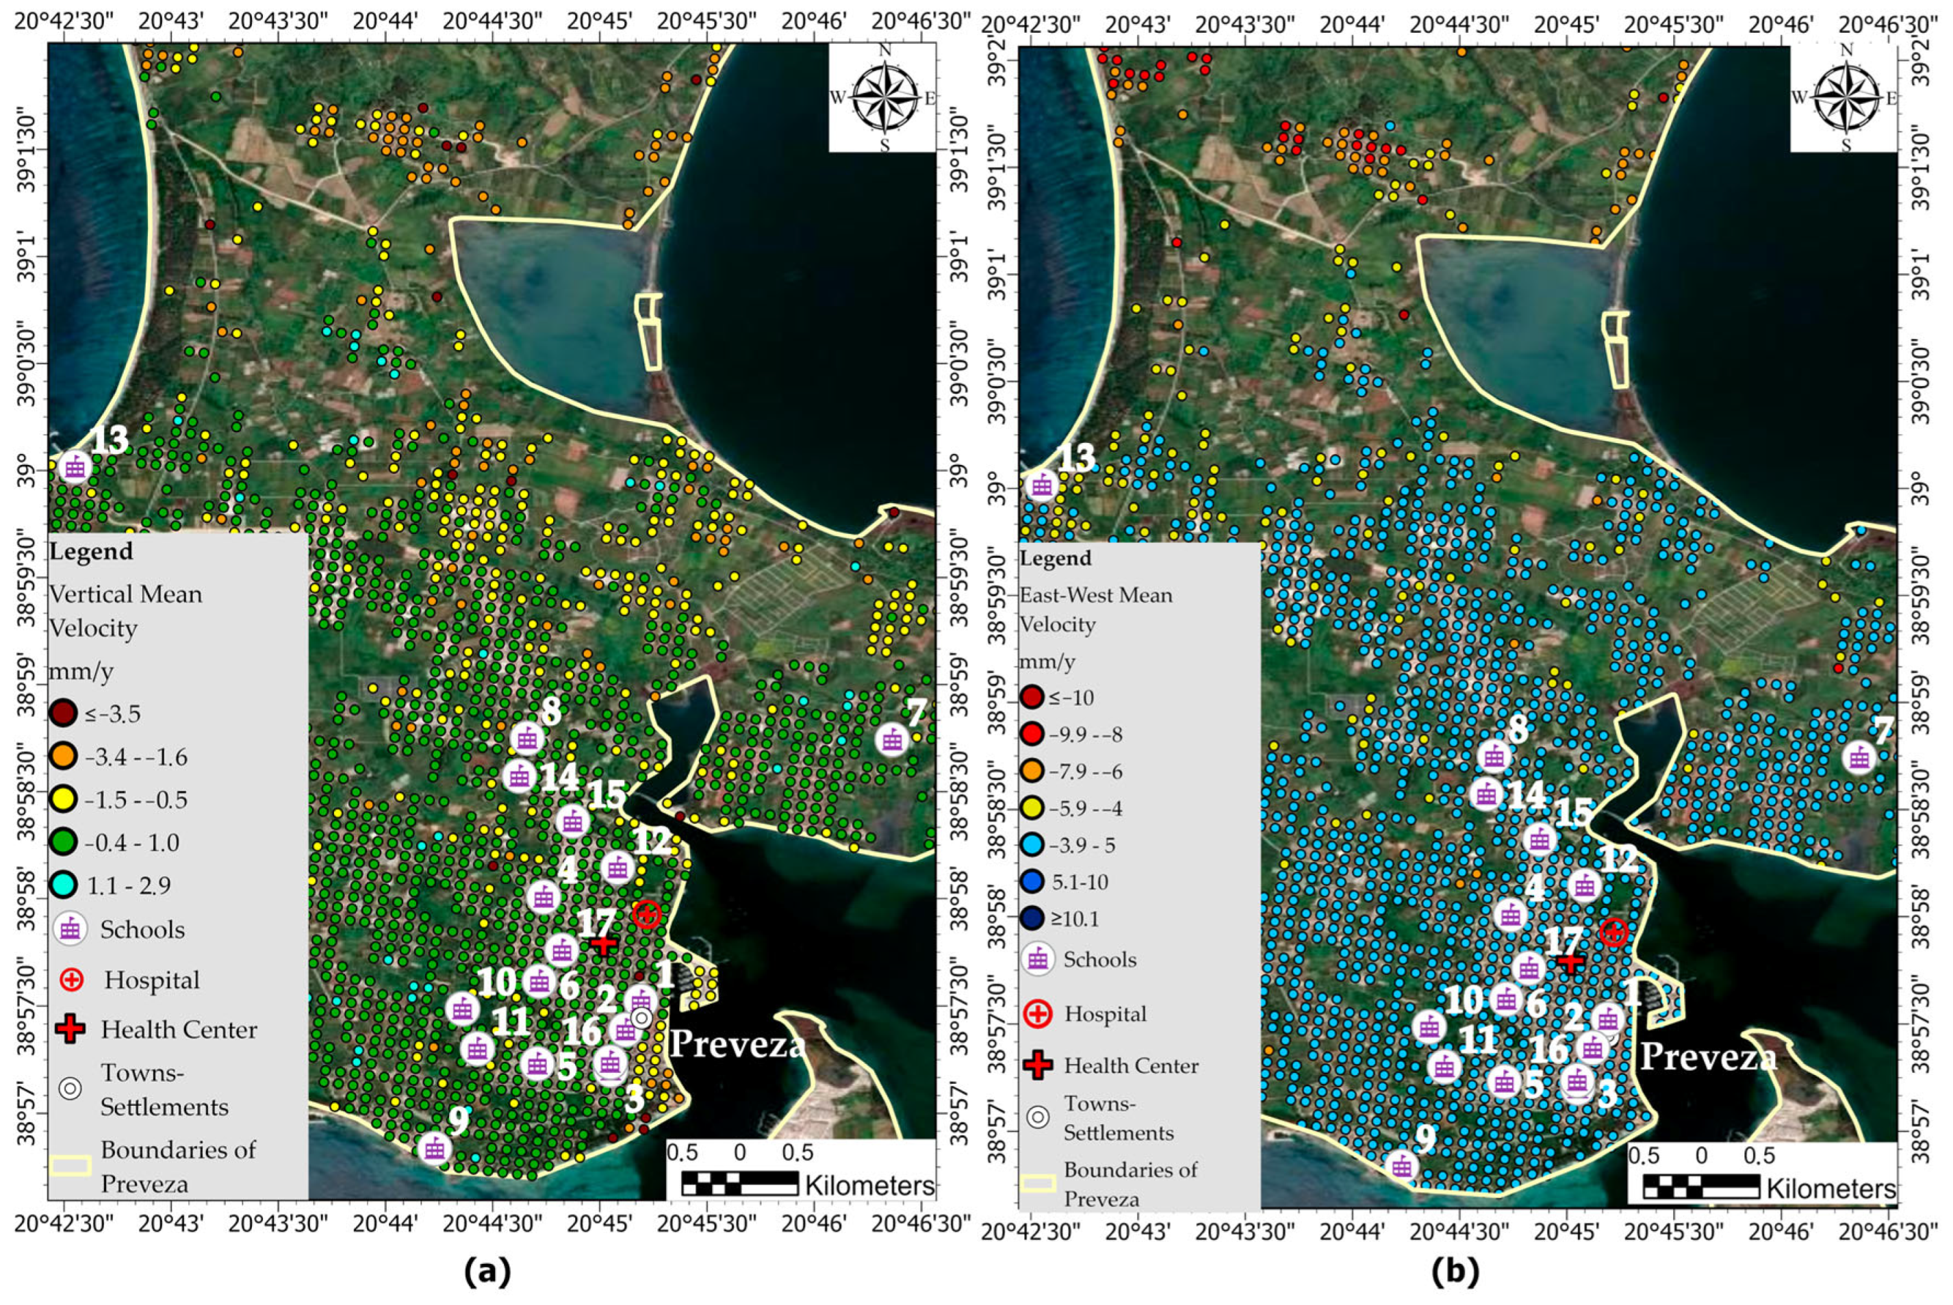
Task: Click school marker 8 in panel (a)
Action: (x=526, y=738)
